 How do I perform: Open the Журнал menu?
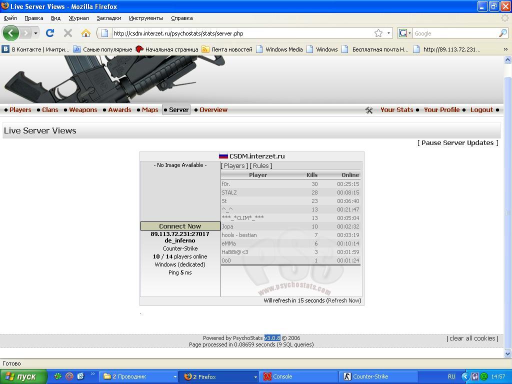click(78, 18)
